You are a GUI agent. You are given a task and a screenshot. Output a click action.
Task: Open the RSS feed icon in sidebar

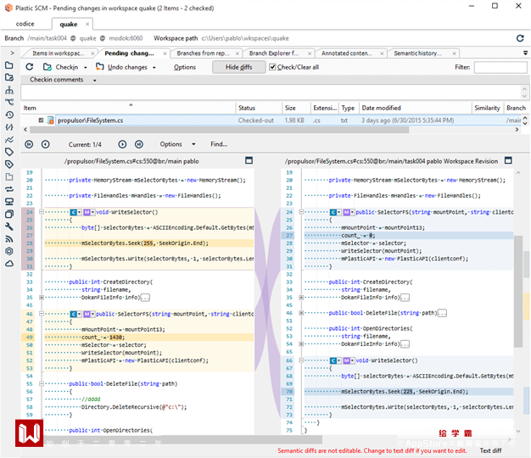click(x=9, y=239)
